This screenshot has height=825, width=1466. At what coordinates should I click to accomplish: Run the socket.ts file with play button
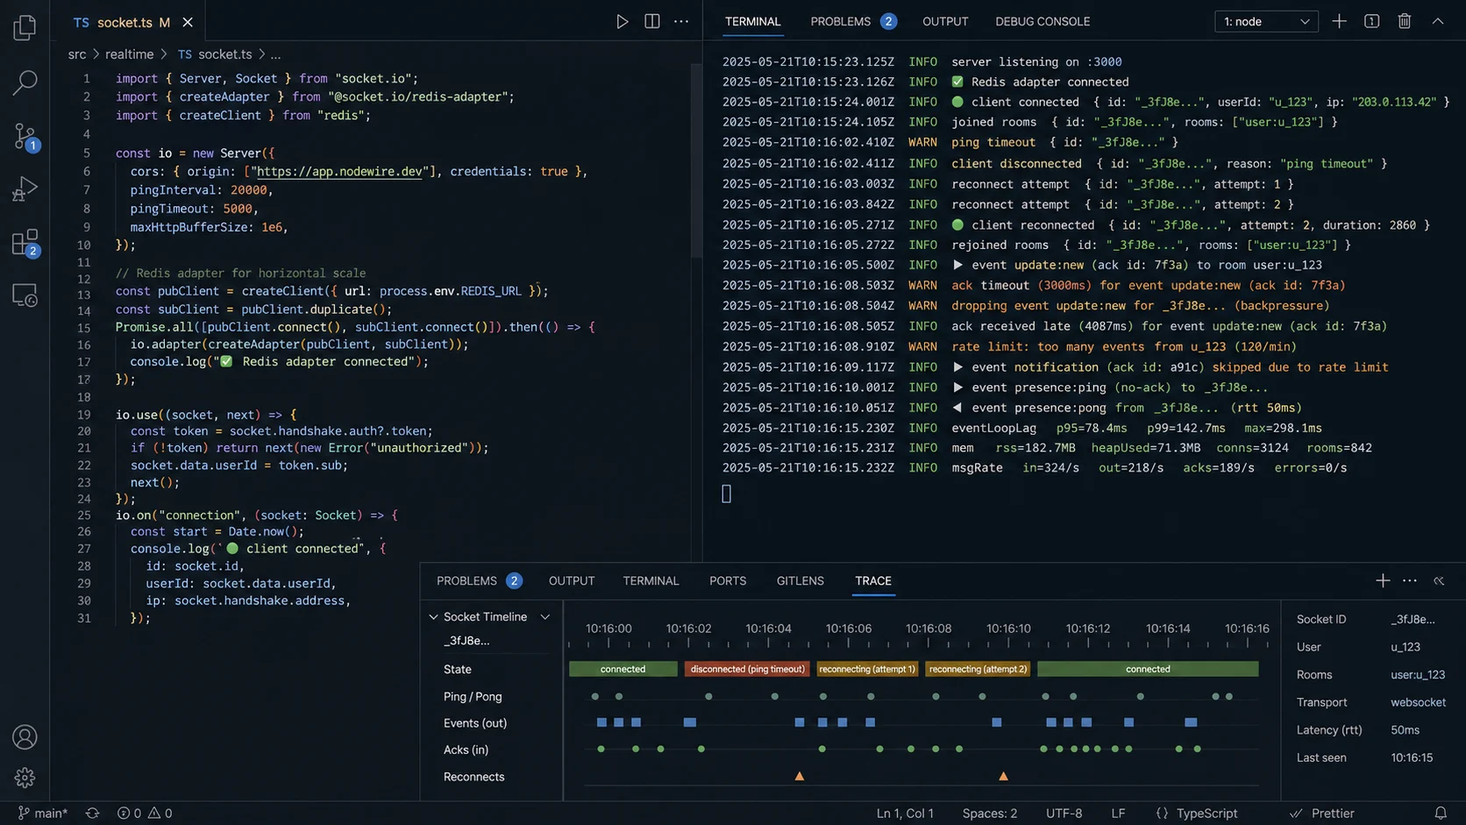pyautogui.click(x=622, y=22)
